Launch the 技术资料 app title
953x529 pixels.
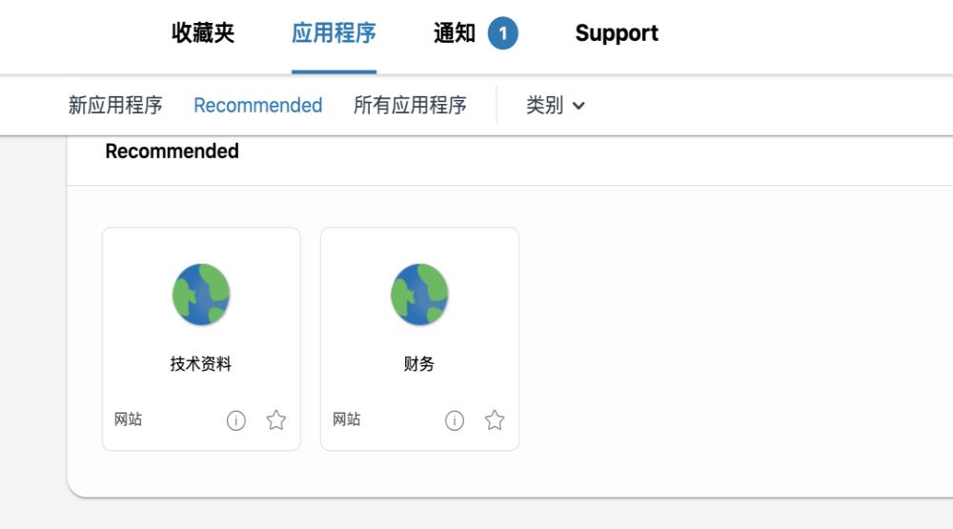201,363
